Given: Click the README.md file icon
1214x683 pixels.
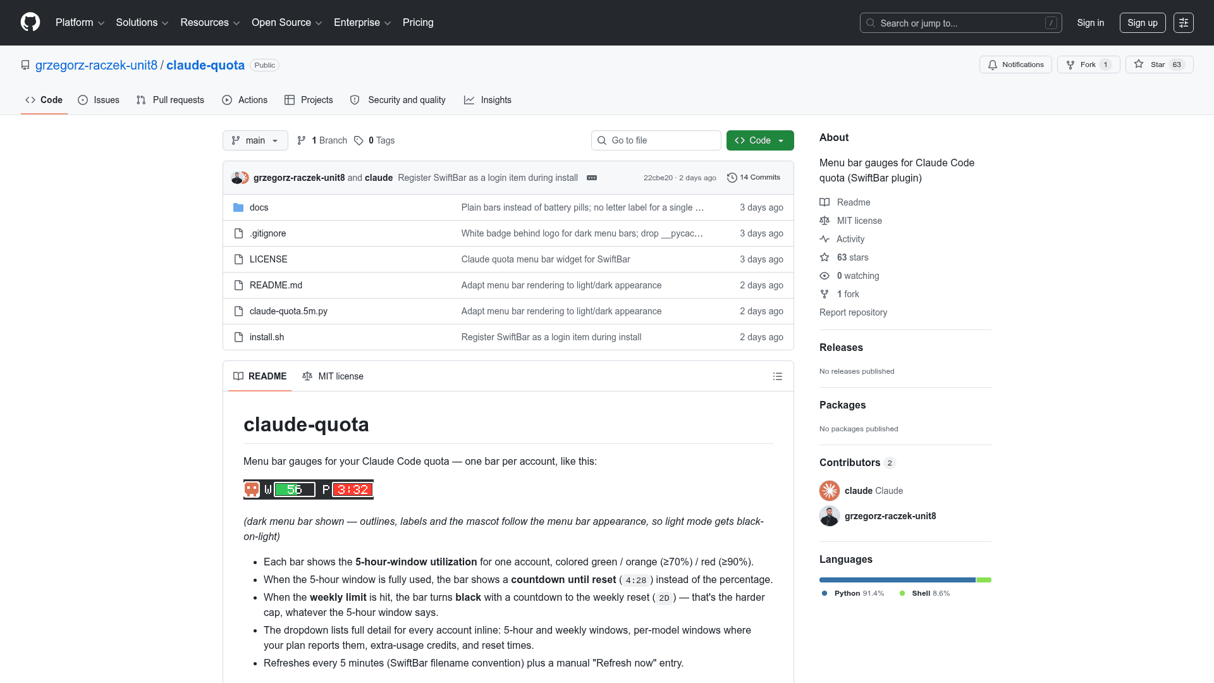Looking at the screenshot, I should pyautogui.click(x=238, y=285).
